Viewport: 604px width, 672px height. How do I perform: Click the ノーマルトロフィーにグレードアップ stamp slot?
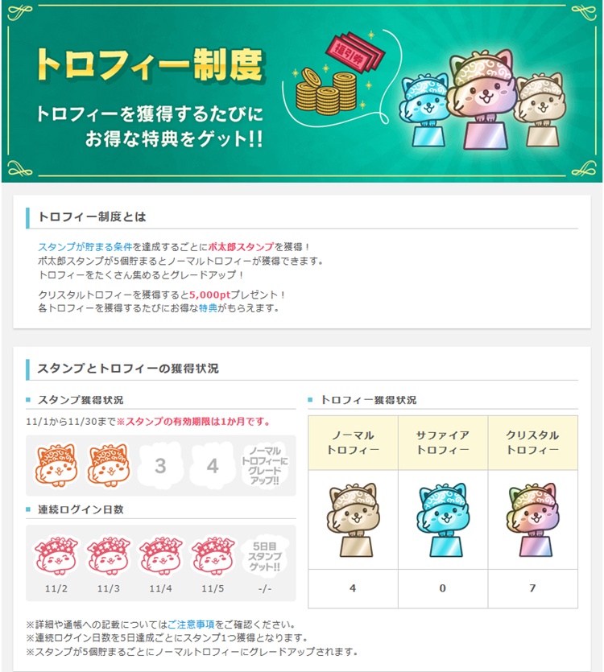[x=265, y=465]
